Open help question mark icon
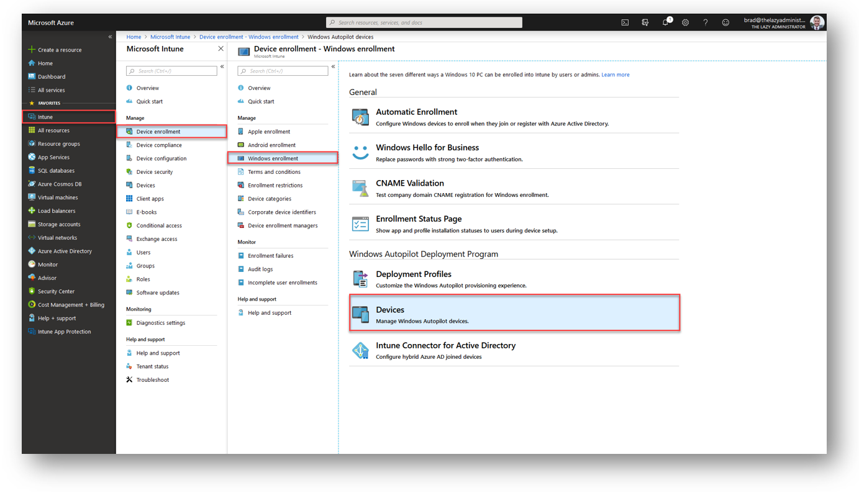 (705, 22)
